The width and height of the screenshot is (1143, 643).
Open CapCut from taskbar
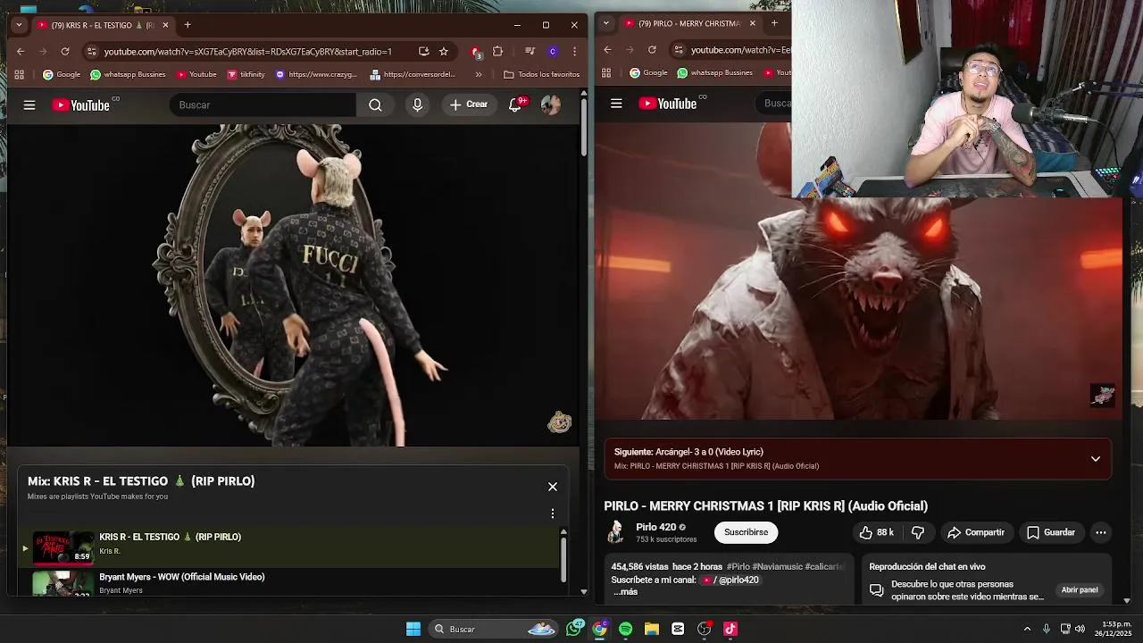pos(678,629)
